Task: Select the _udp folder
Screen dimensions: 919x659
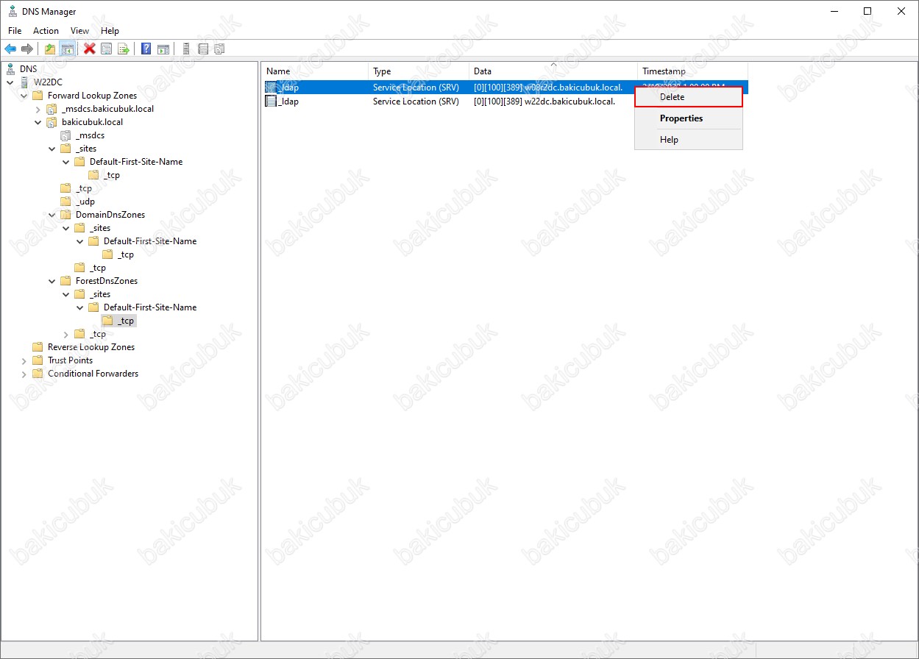Action: (85, 202)
